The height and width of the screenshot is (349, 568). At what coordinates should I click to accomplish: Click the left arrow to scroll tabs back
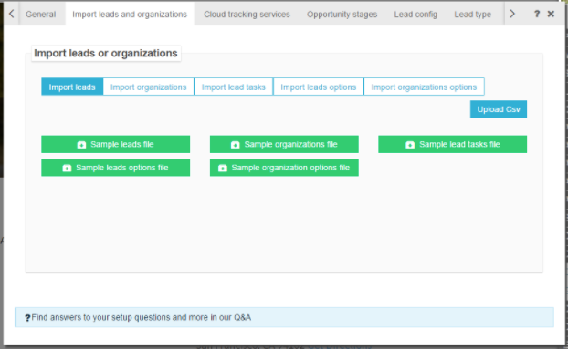click(x=11, y=14)
